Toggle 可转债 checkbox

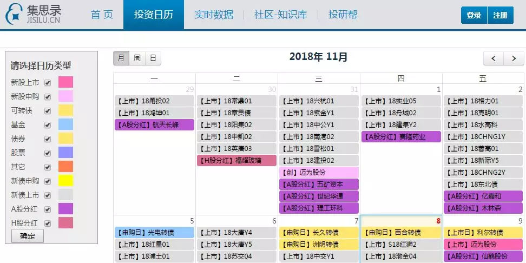point(48,111)
